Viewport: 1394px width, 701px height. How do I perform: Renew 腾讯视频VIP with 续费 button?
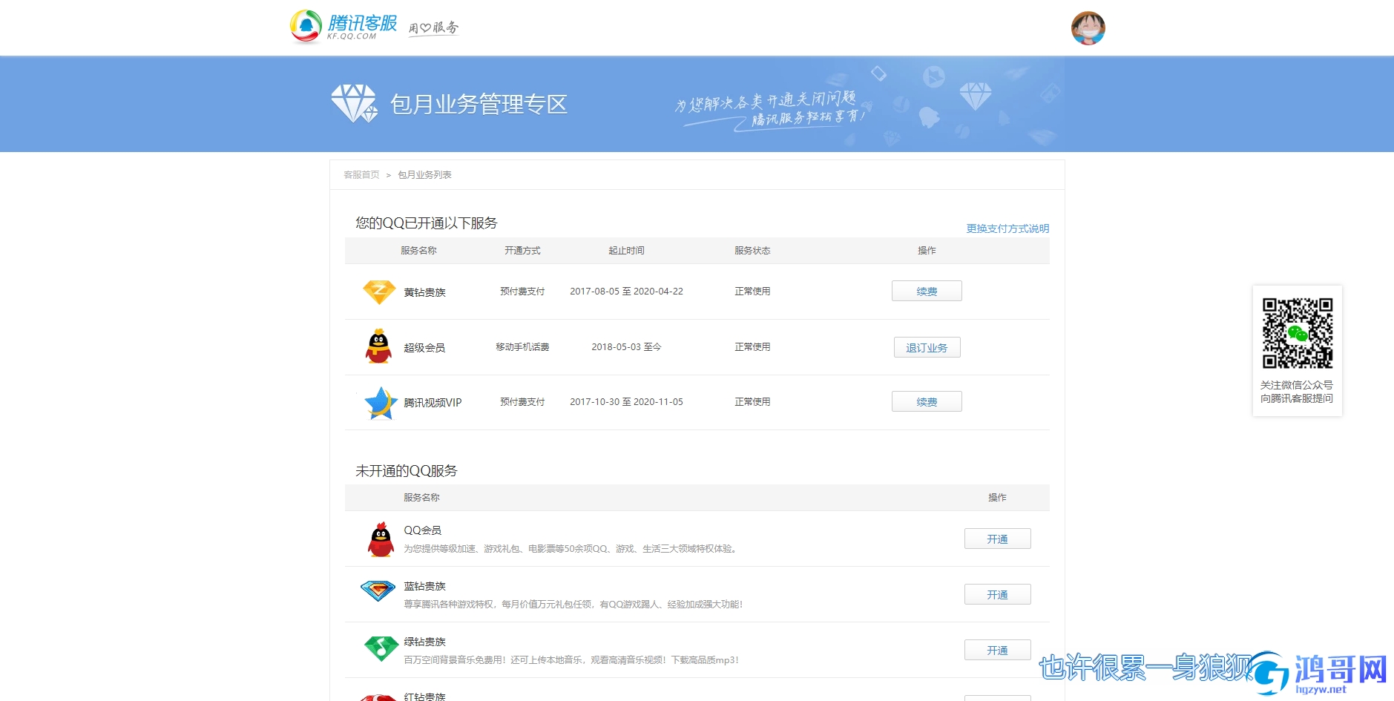[x=927, y=401]
